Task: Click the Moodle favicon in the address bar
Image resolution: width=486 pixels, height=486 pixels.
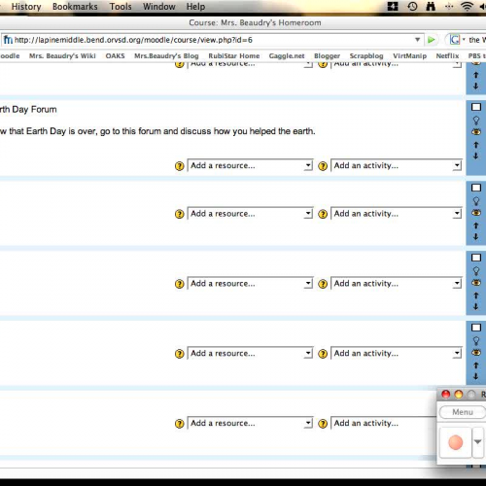Action: (8, 40)
